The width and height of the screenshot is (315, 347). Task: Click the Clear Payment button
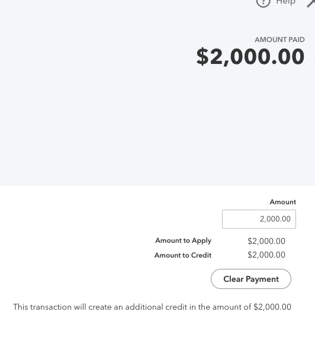[x=251, y=279]
